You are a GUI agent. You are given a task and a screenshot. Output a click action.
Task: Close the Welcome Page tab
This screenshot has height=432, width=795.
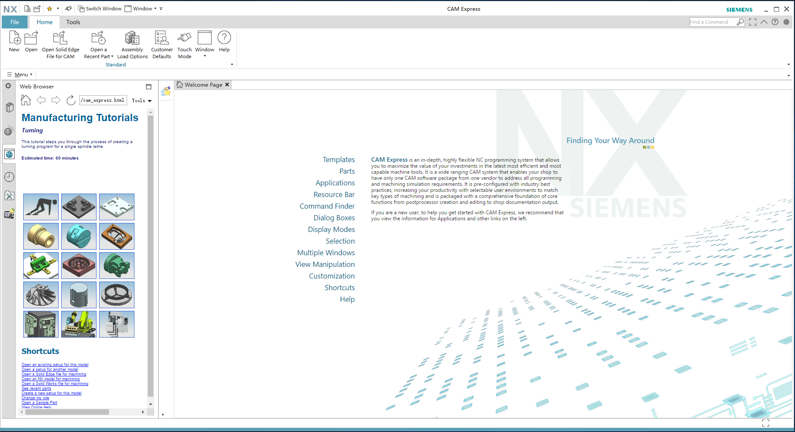pyautogui.click(x=227, y=85)
